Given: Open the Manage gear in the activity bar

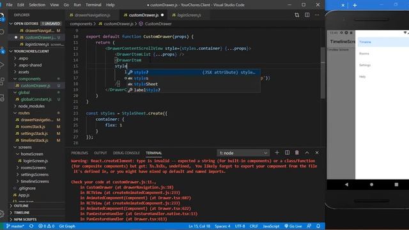Looking at the screenshot, I should pyautogui.click(x=3, y=214).
